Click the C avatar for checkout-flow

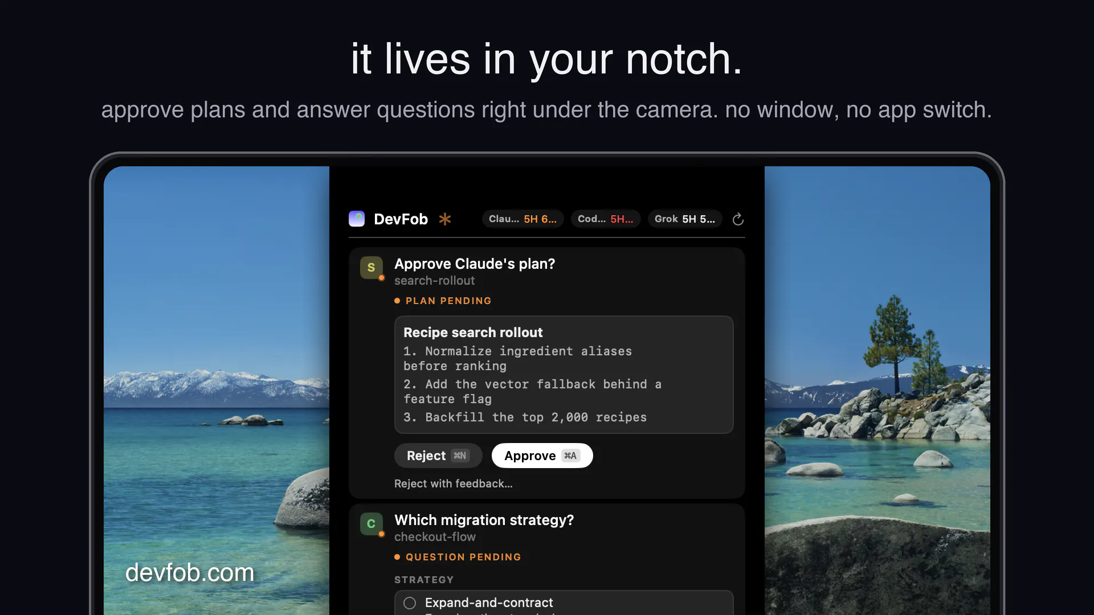(372, 524)
